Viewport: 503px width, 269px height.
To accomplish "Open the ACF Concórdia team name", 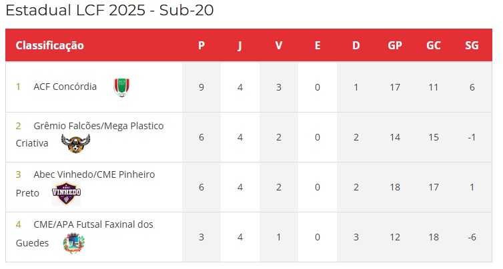I will tap(65, 87).
